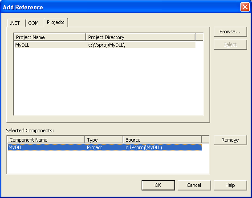The image size is (252, 198).
Task: Sort by Component Name column header
Action: tap(46, 140)
